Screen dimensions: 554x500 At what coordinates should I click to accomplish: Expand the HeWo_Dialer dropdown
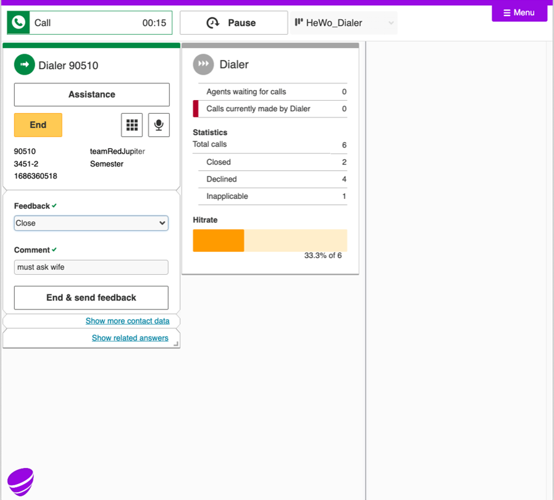click(x=390, y=23)
